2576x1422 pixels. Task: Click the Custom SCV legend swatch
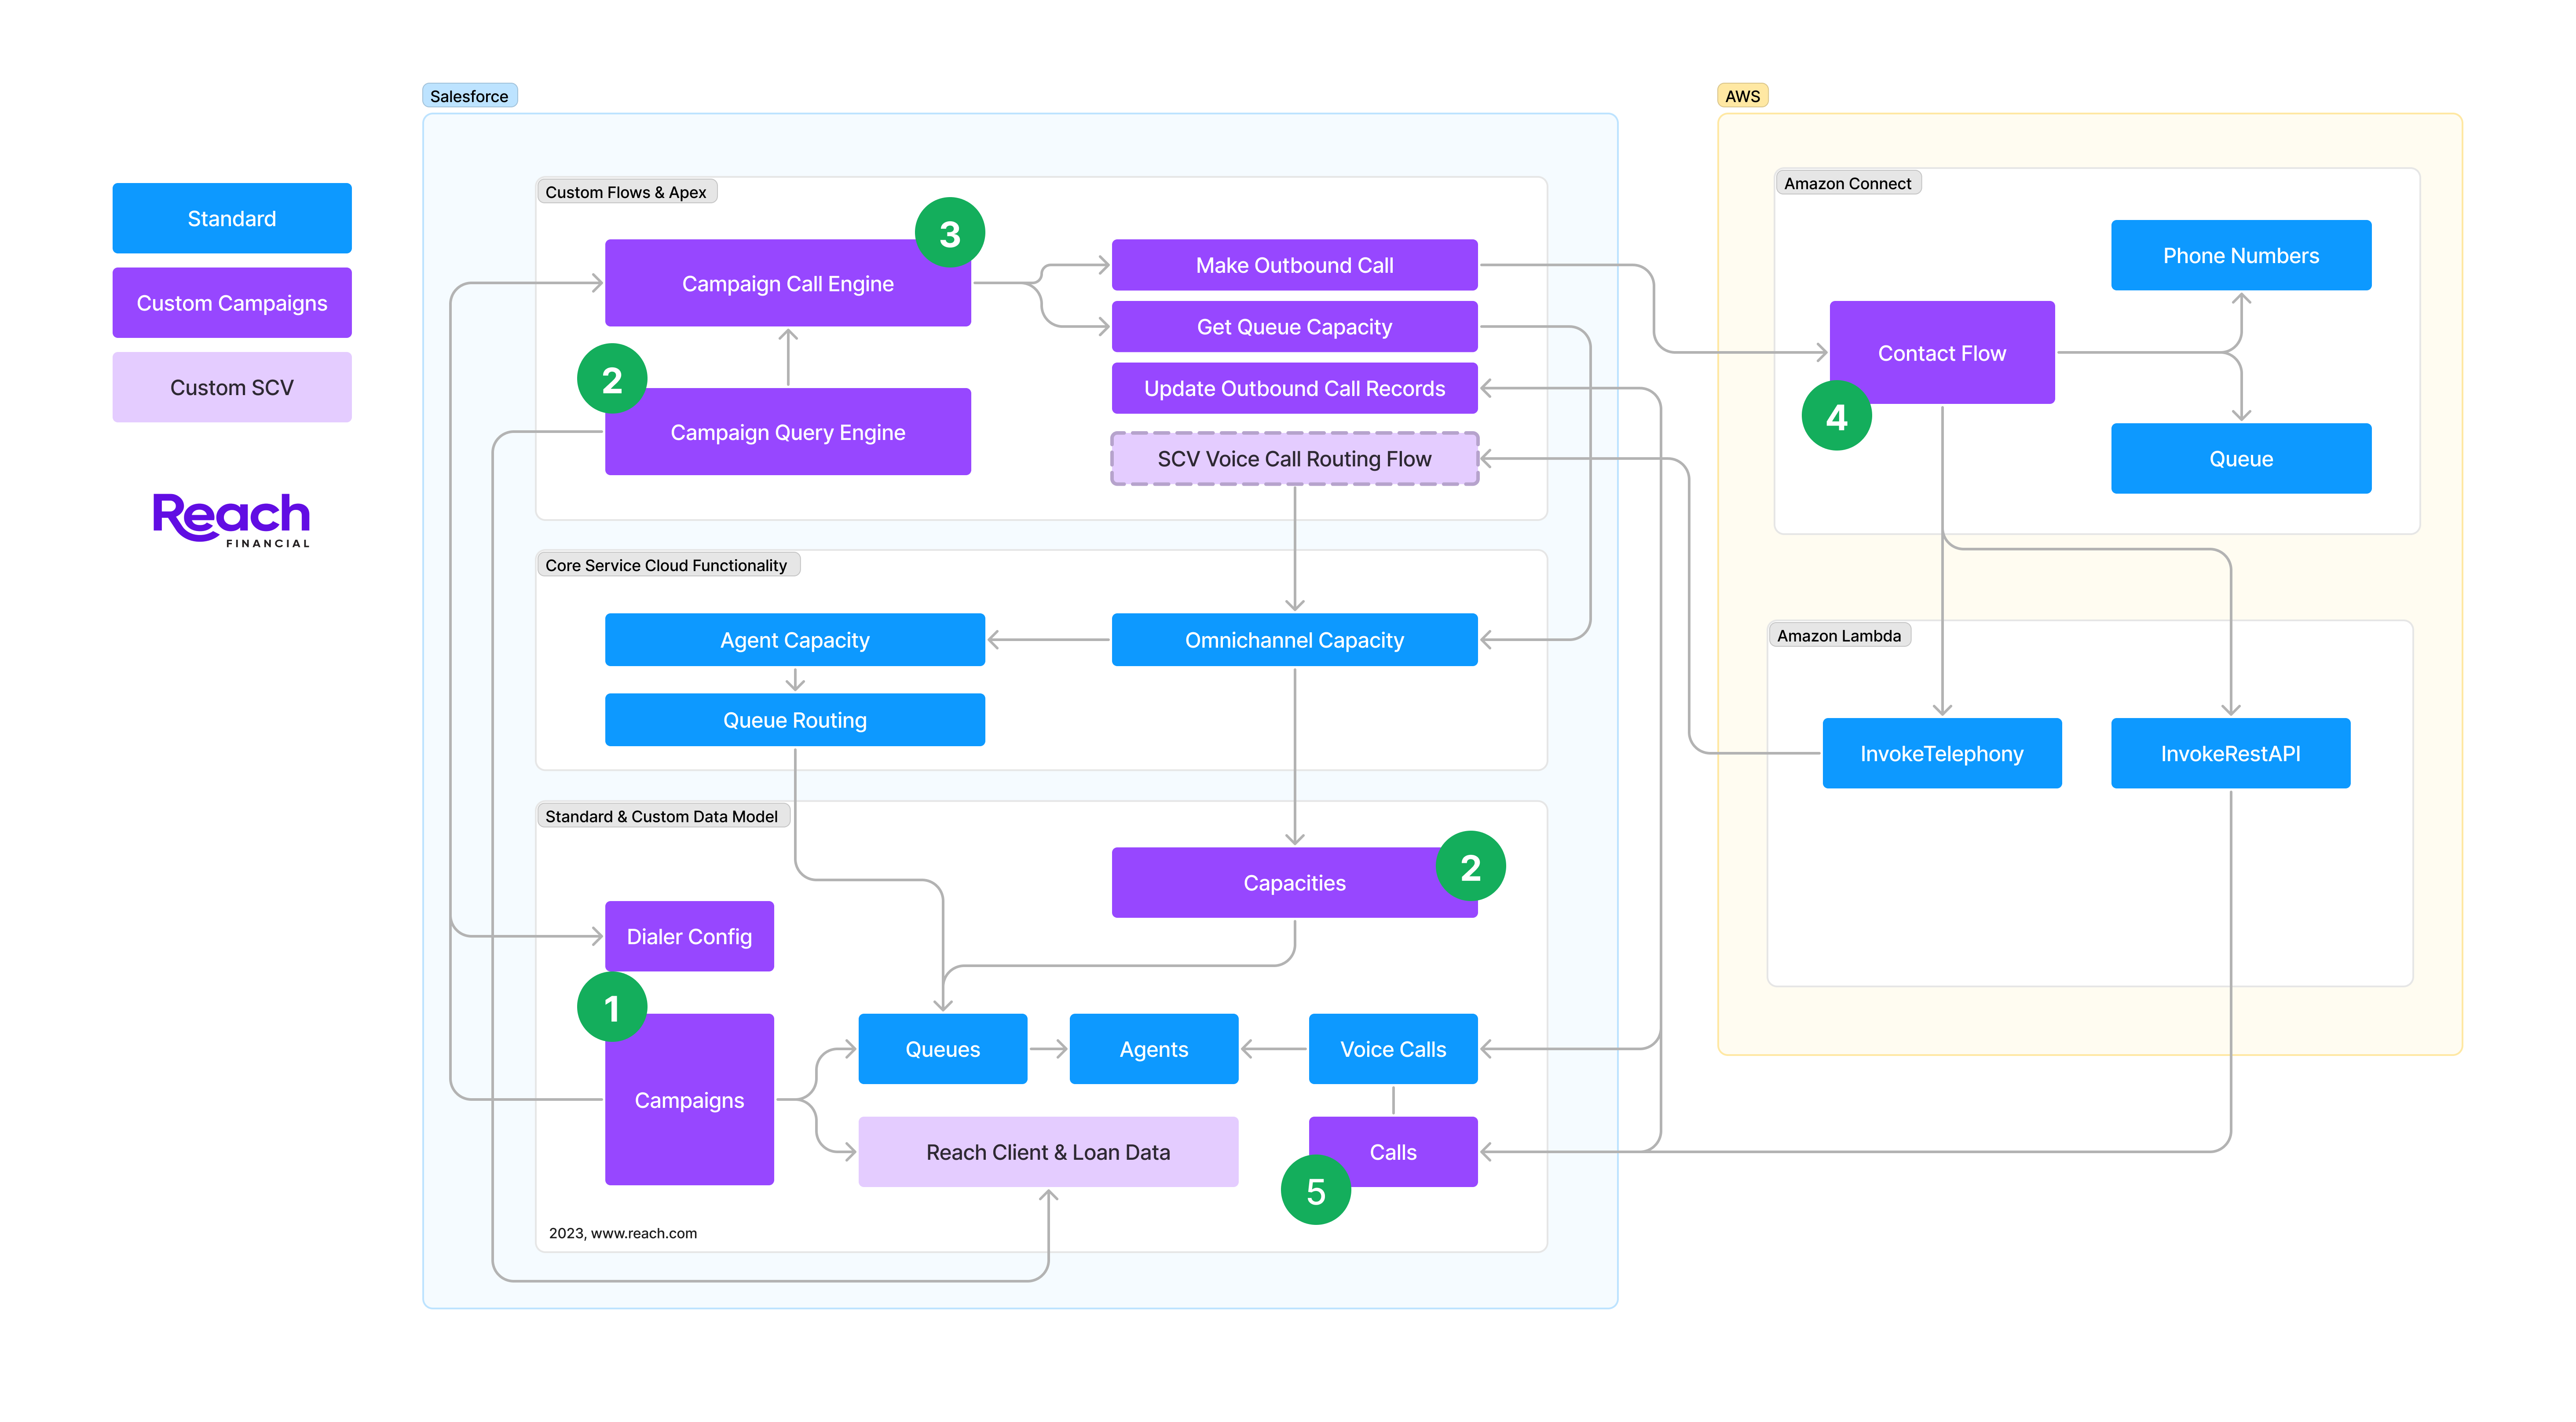point(231,387)
